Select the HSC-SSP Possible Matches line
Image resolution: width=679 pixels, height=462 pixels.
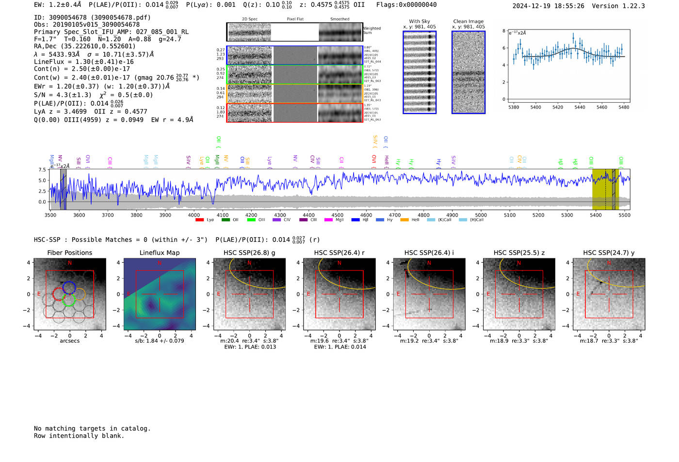point(177,239)
